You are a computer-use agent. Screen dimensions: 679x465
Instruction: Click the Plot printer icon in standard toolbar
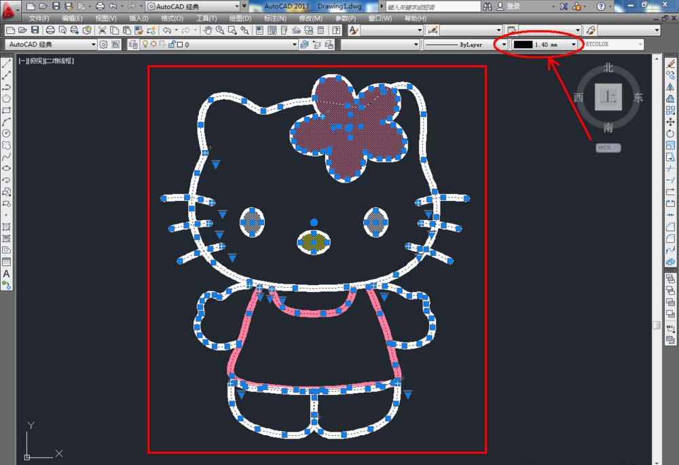[50, 31]
